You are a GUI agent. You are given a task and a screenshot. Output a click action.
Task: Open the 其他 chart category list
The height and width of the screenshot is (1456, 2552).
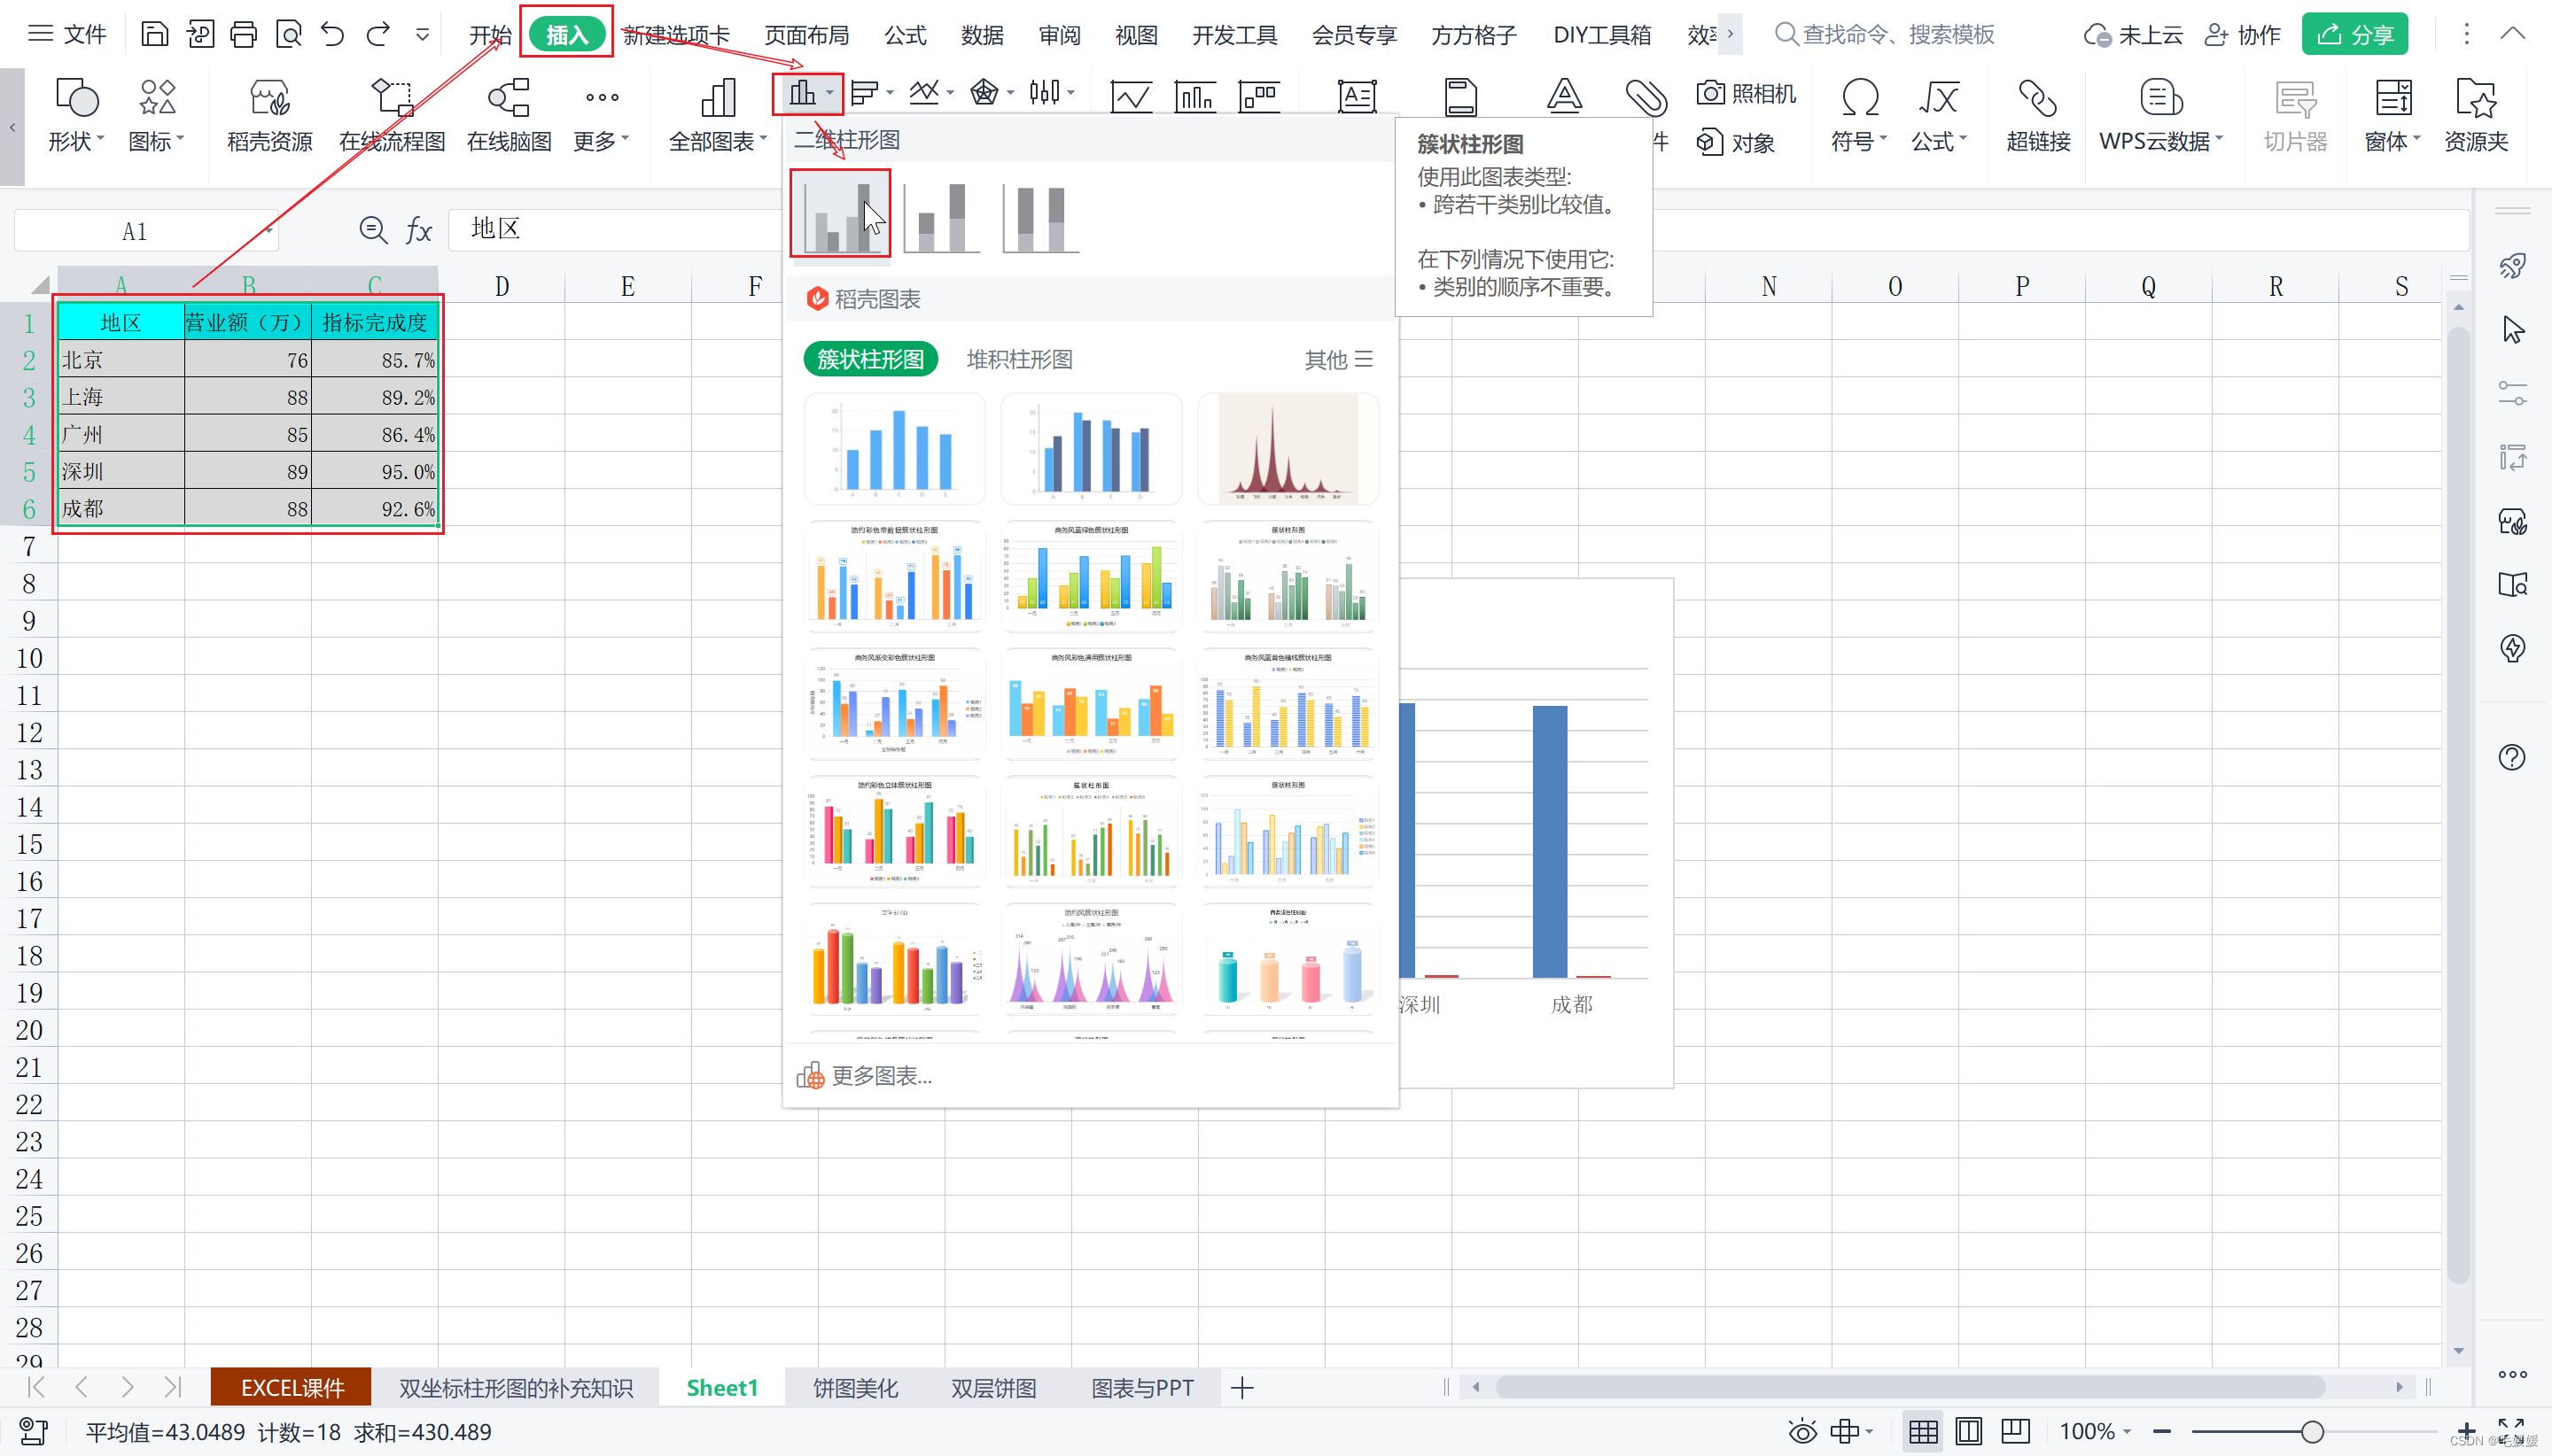pyautogui.click(x=1337, y=359)
